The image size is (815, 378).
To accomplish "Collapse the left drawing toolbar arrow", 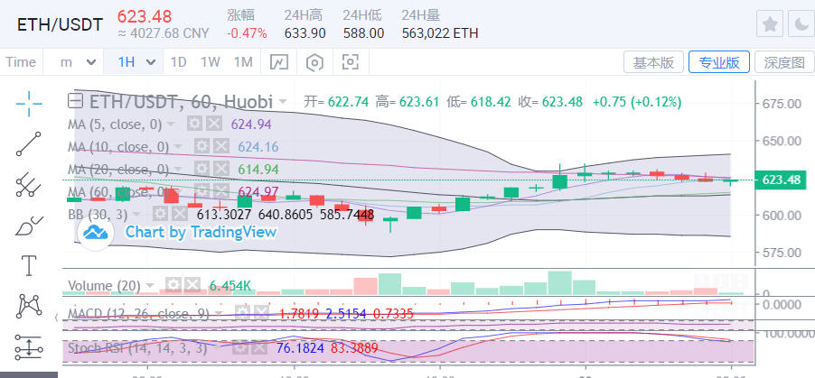I will (x=57, y=318).
